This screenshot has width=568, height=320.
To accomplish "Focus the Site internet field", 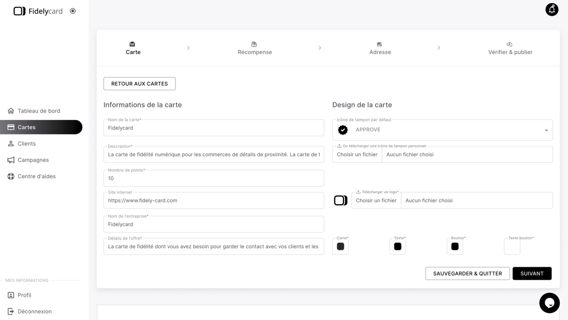I will (x=214, y=201).
